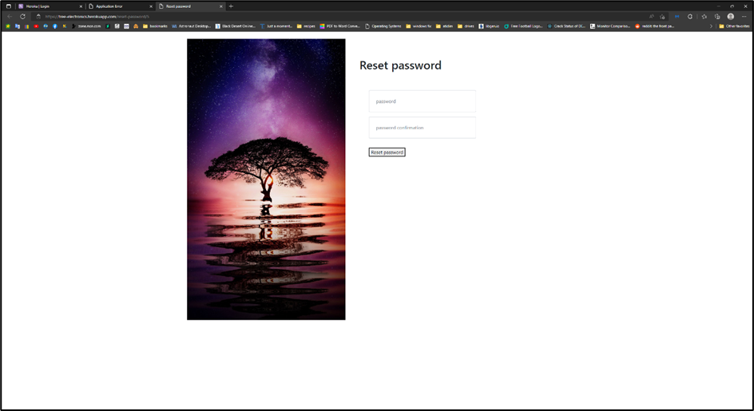This screenshot has height=411, width=754.
Task: Open the browser extensions icon
Action: click(690, 16)
